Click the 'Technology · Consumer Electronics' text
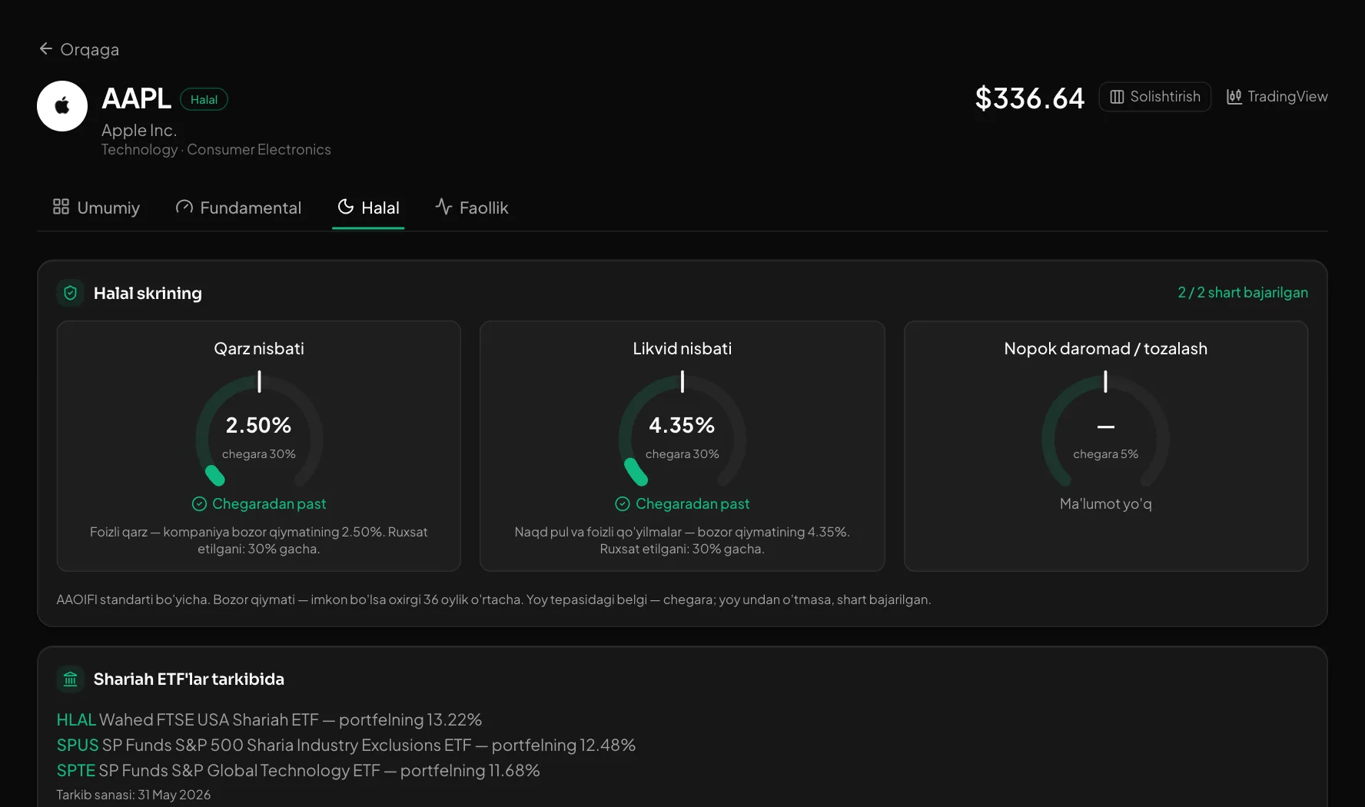 pos(216,150)
